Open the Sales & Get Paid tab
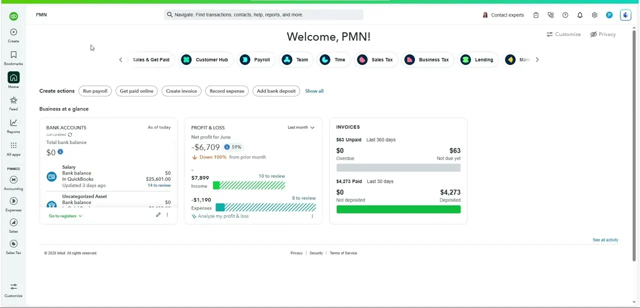640x308 pixels. coord(151,59)
